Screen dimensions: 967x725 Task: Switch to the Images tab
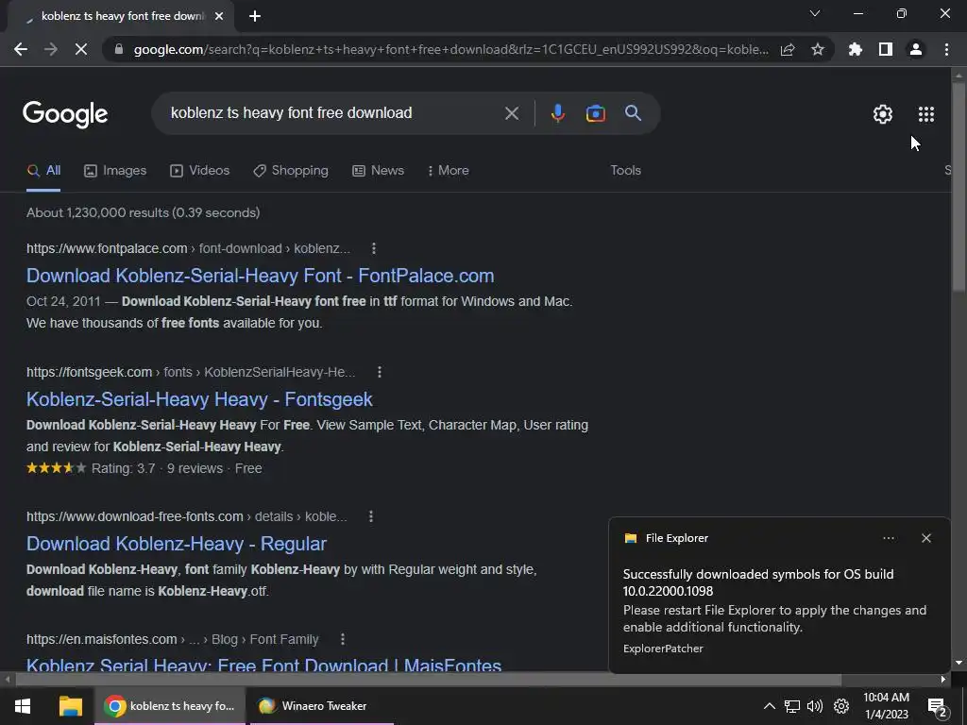(115, 171)
